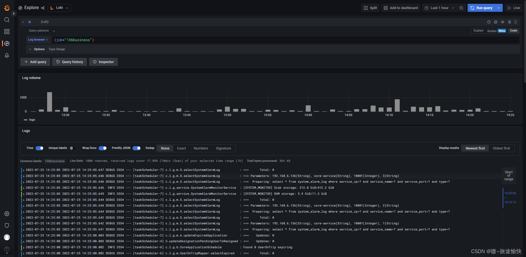Toggle the Wrap lines switch

103,148
